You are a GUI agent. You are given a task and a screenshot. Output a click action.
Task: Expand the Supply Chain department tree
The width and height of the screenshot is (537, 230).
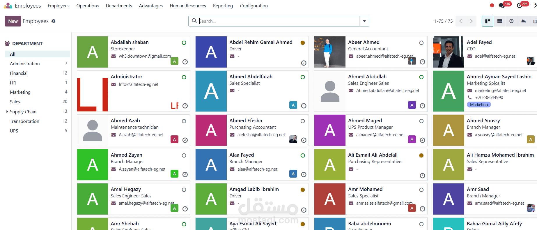point(7,112)
